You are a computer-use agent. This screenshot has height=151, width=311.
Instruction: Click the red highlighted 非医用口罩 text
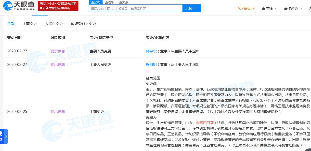click(x=205, y=123)
